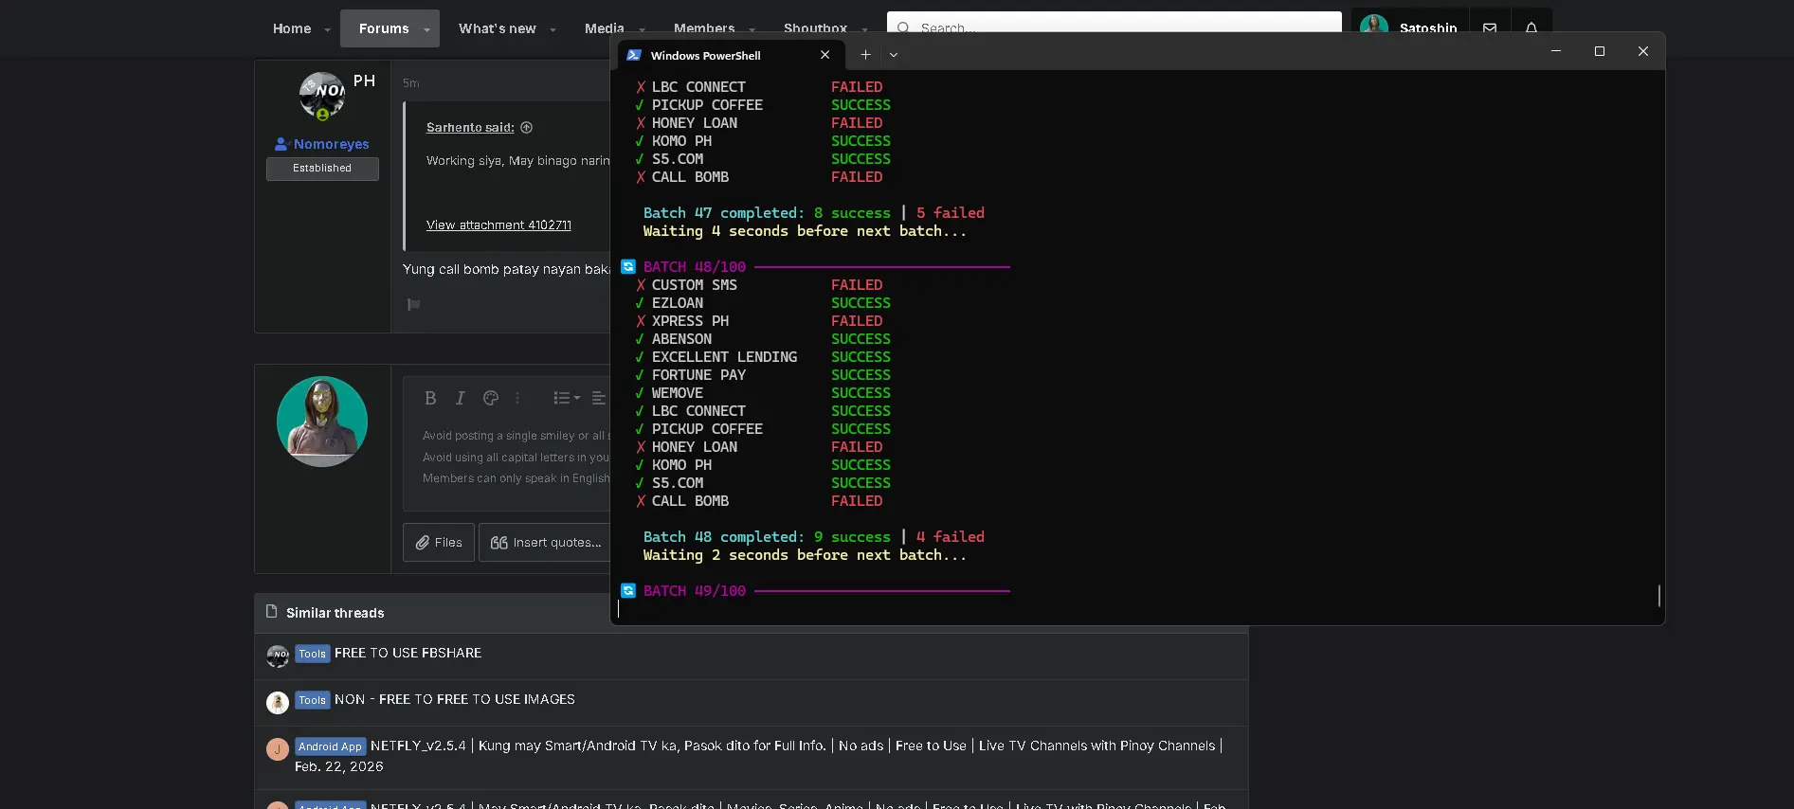The height and width of the screenshot is (809, 1794).
Task: Expand the Forums menu arrow
Action: click(x=426, y=29)
